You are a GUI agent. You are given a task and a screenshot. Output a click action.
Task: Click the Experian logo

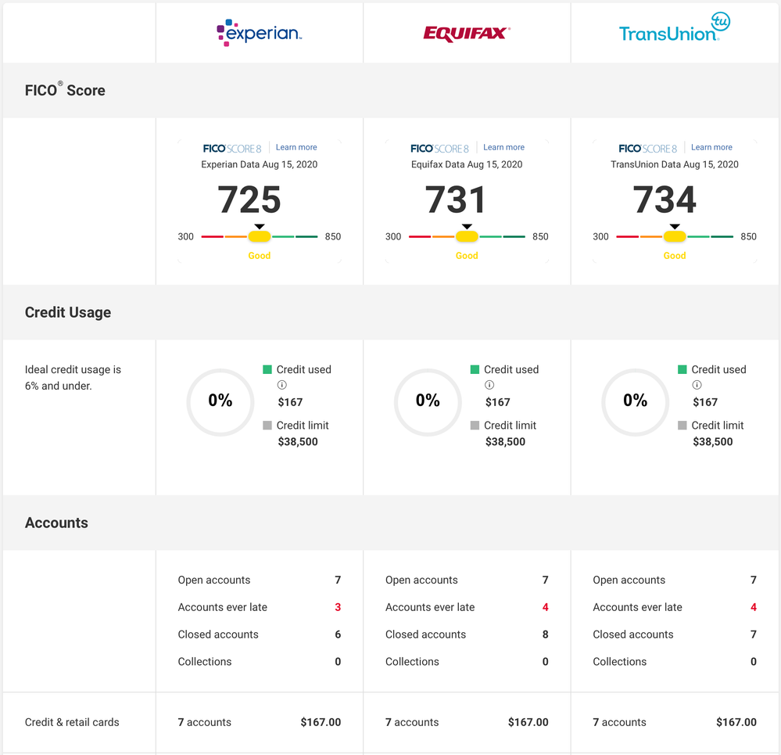click(x=259, y=33)
